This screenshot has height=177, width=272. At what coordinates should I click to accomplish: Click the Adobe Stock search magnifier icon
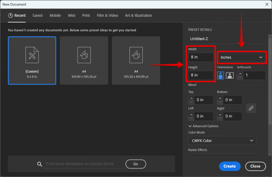40,164
